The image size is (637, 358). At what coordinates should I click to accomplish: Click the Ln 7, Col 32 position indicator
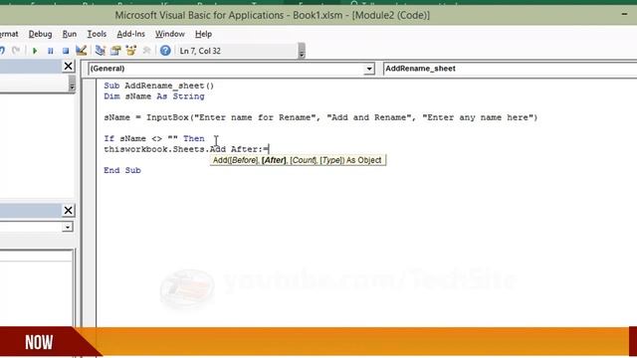pos(200,51)
